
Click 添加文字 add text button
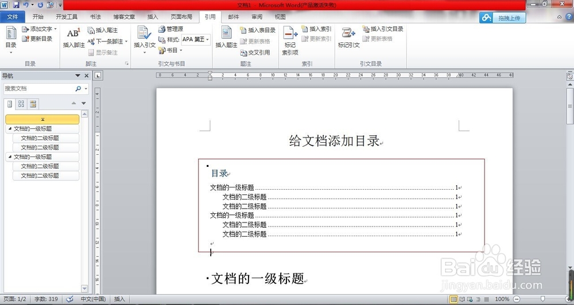(x=39, y=29)
